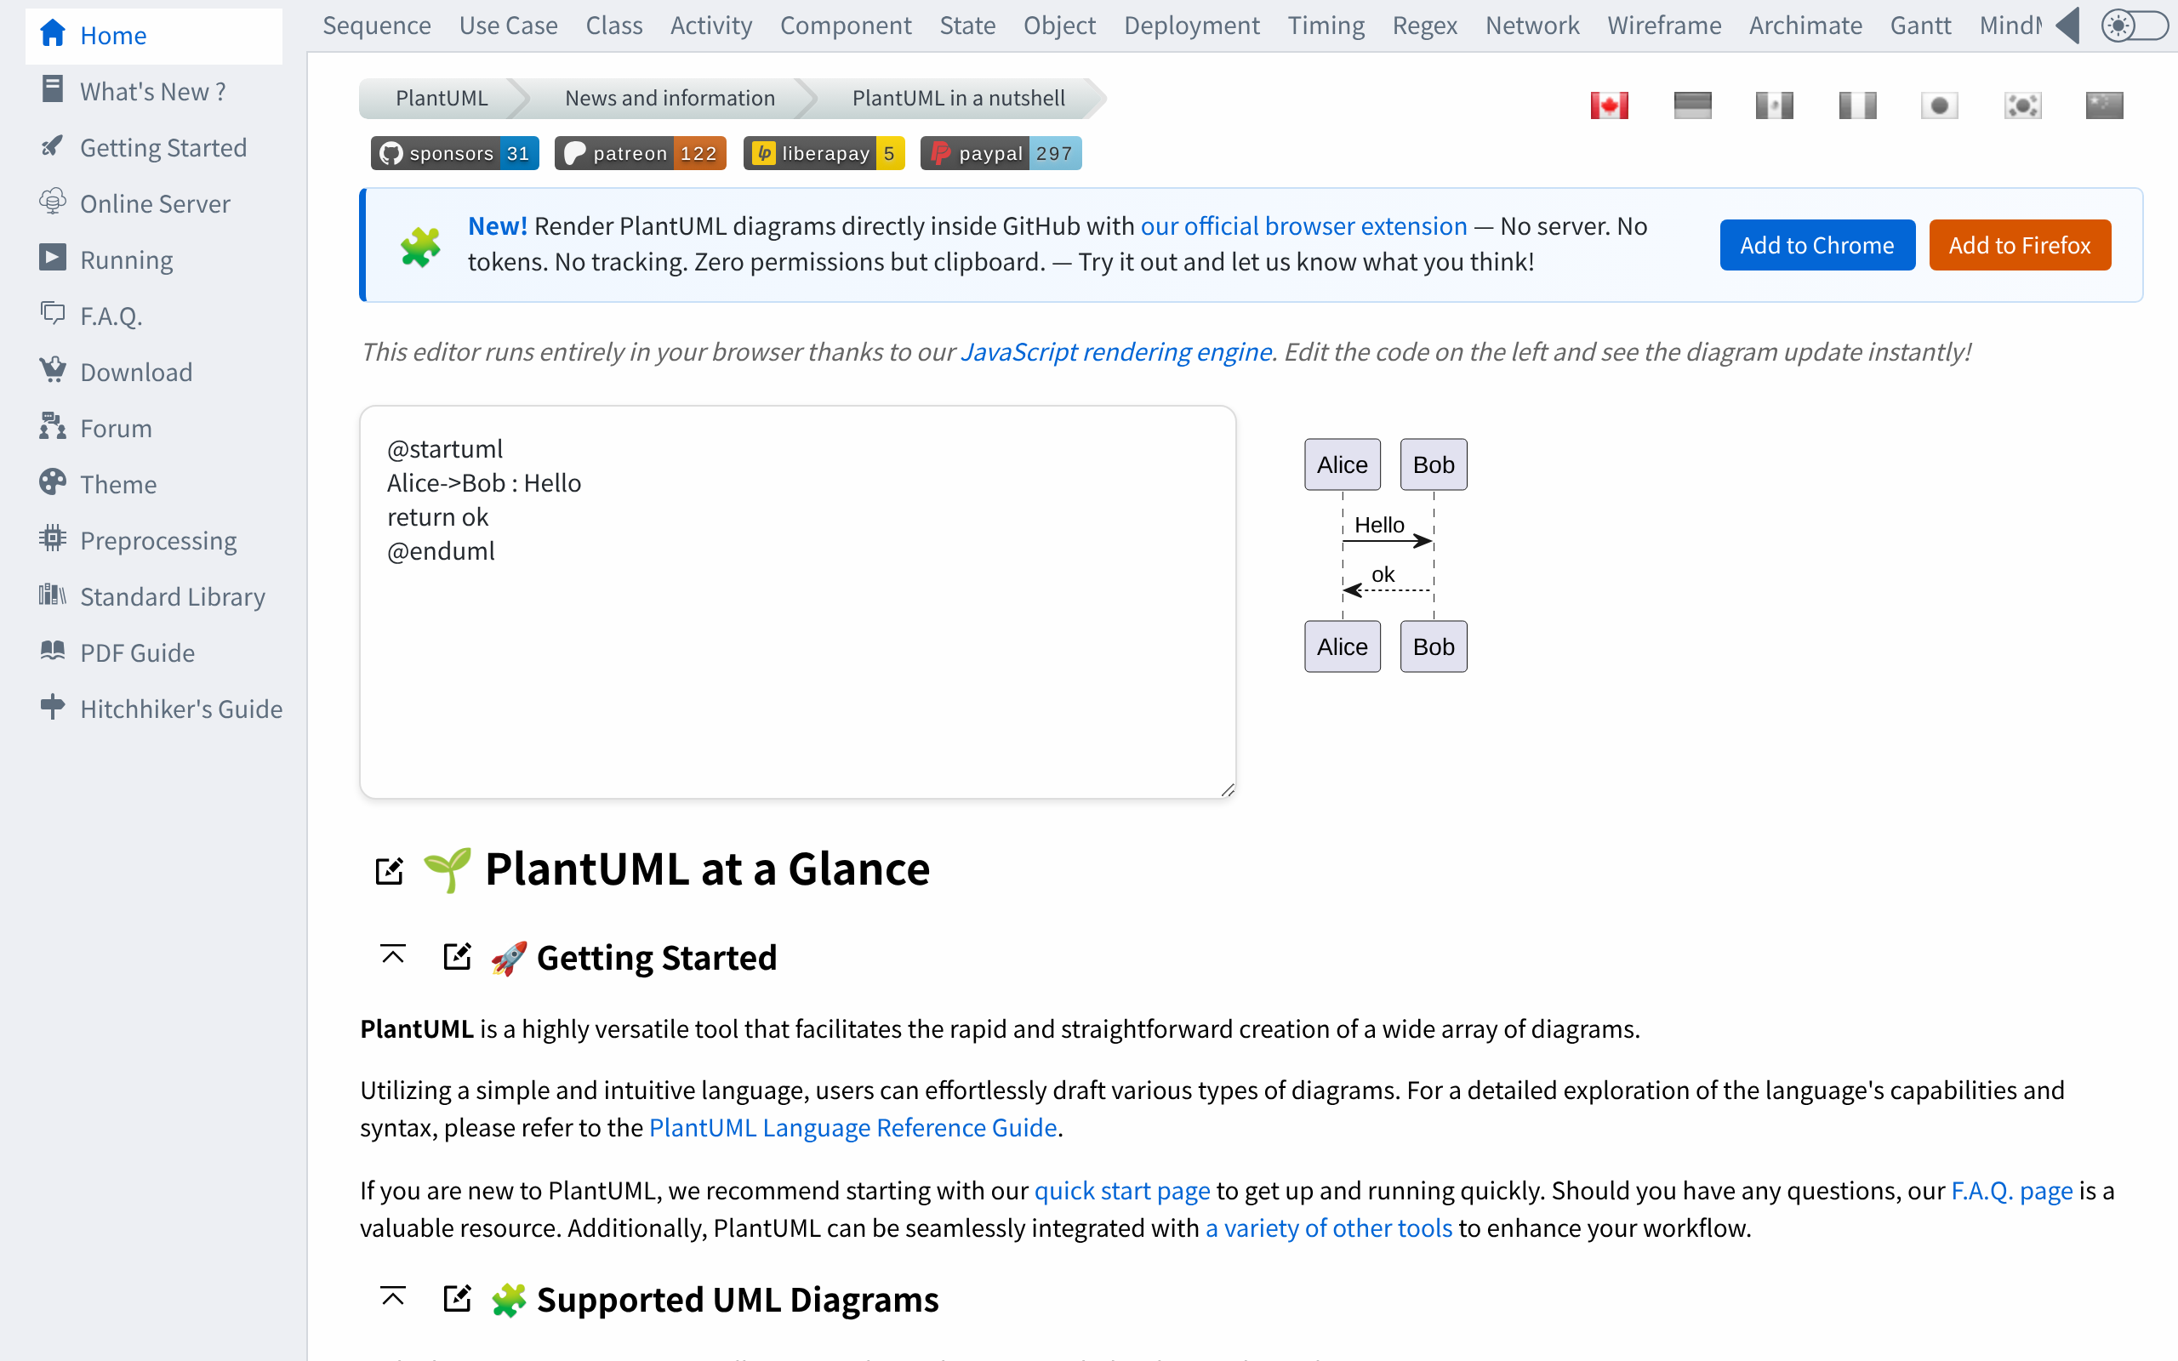Follow the official browser extension link
The width and height of the screenshot is (2178, 1361).
tap(1303, 226)
